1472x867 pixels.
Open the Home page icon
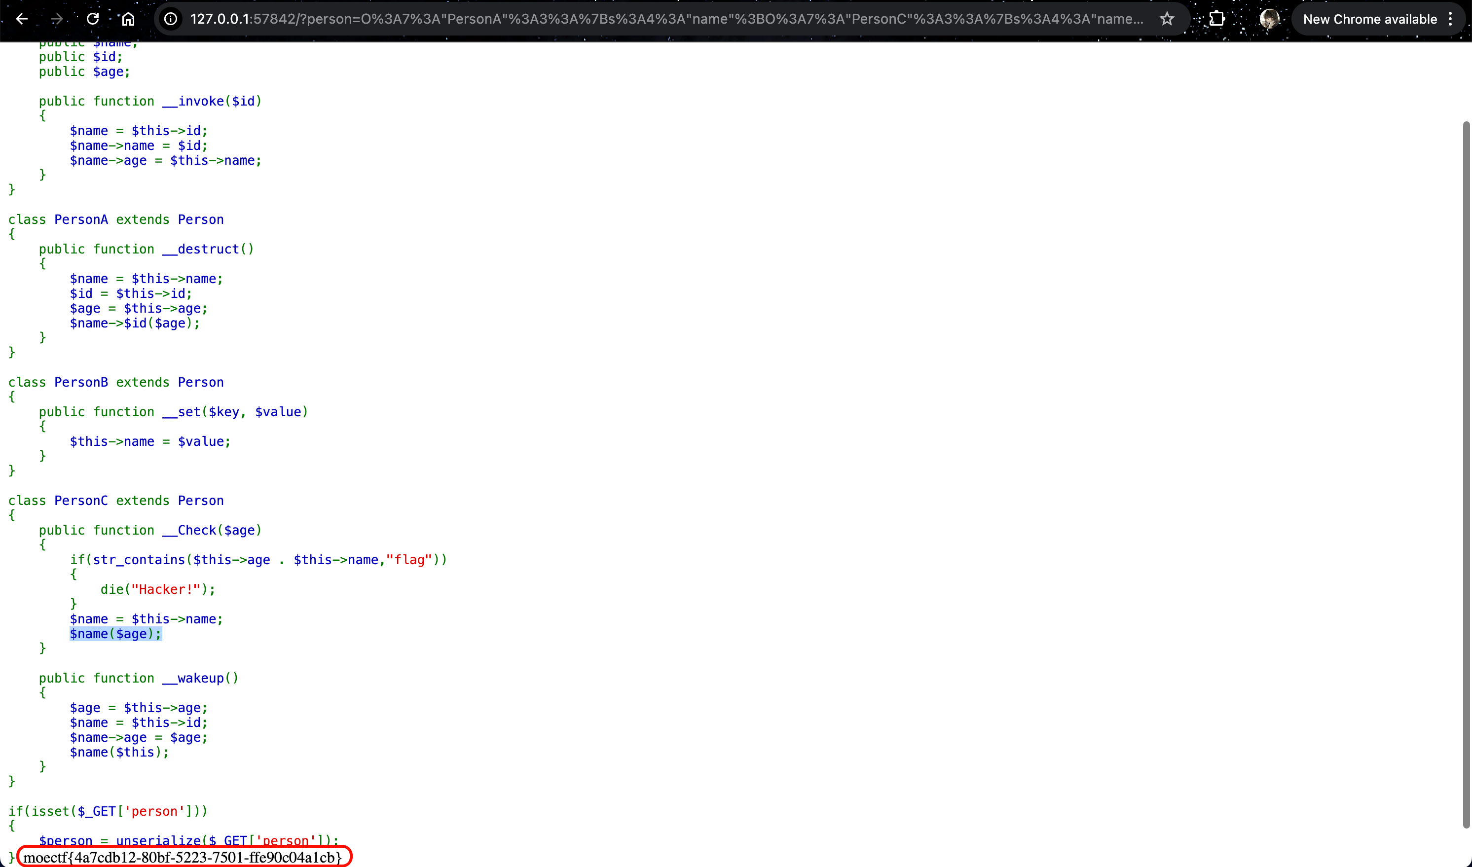tap(128, 19)
